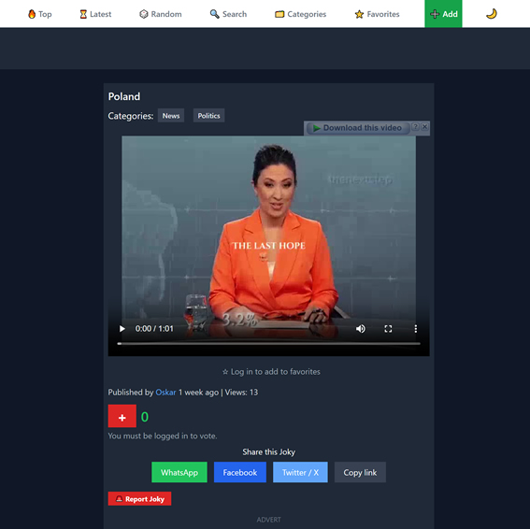Open publisher Oskar's profile
This screenshot has height=529, width=530.
tap(165, 393)
